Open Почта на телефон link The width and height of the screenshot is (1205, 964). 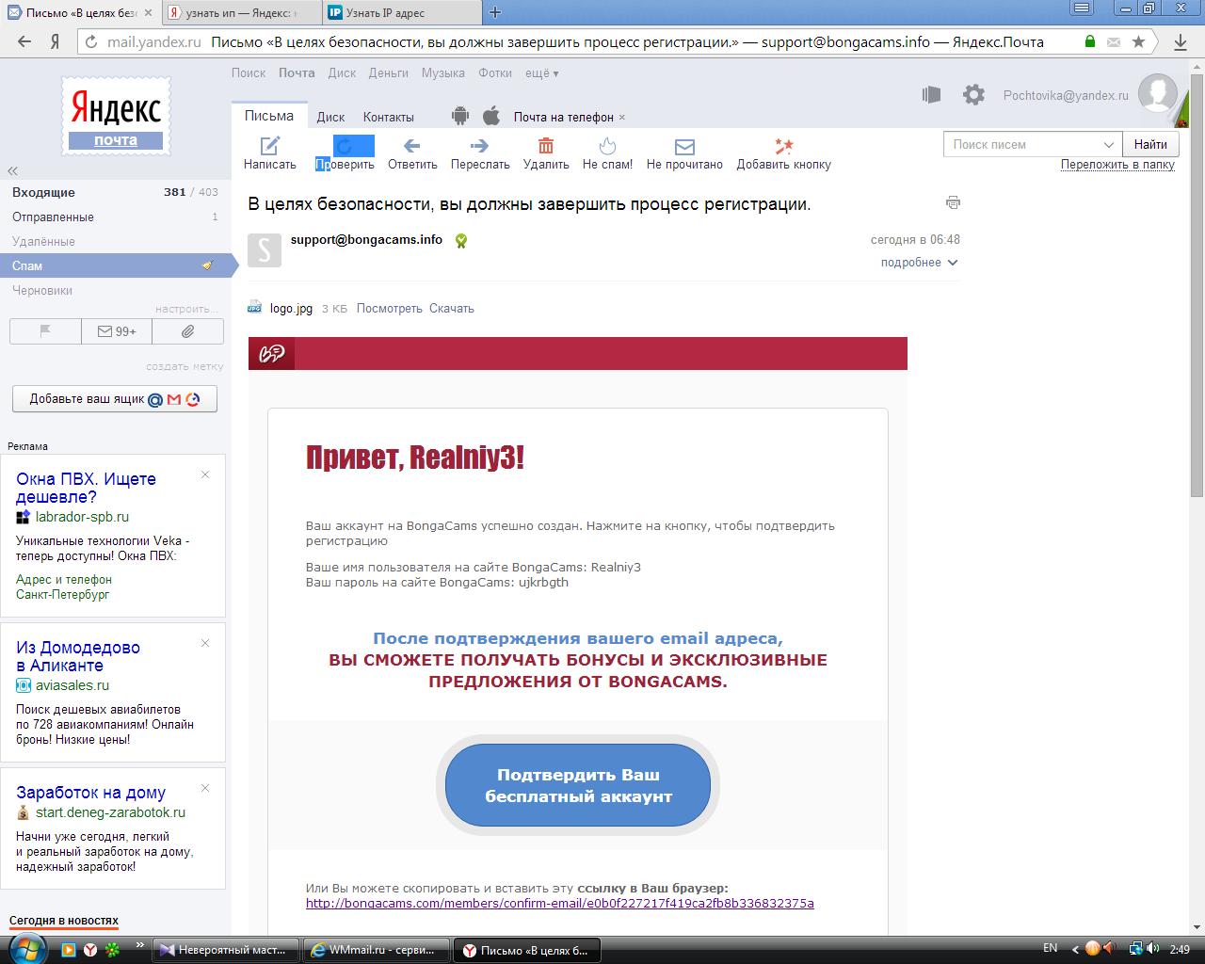click(563, 117)
